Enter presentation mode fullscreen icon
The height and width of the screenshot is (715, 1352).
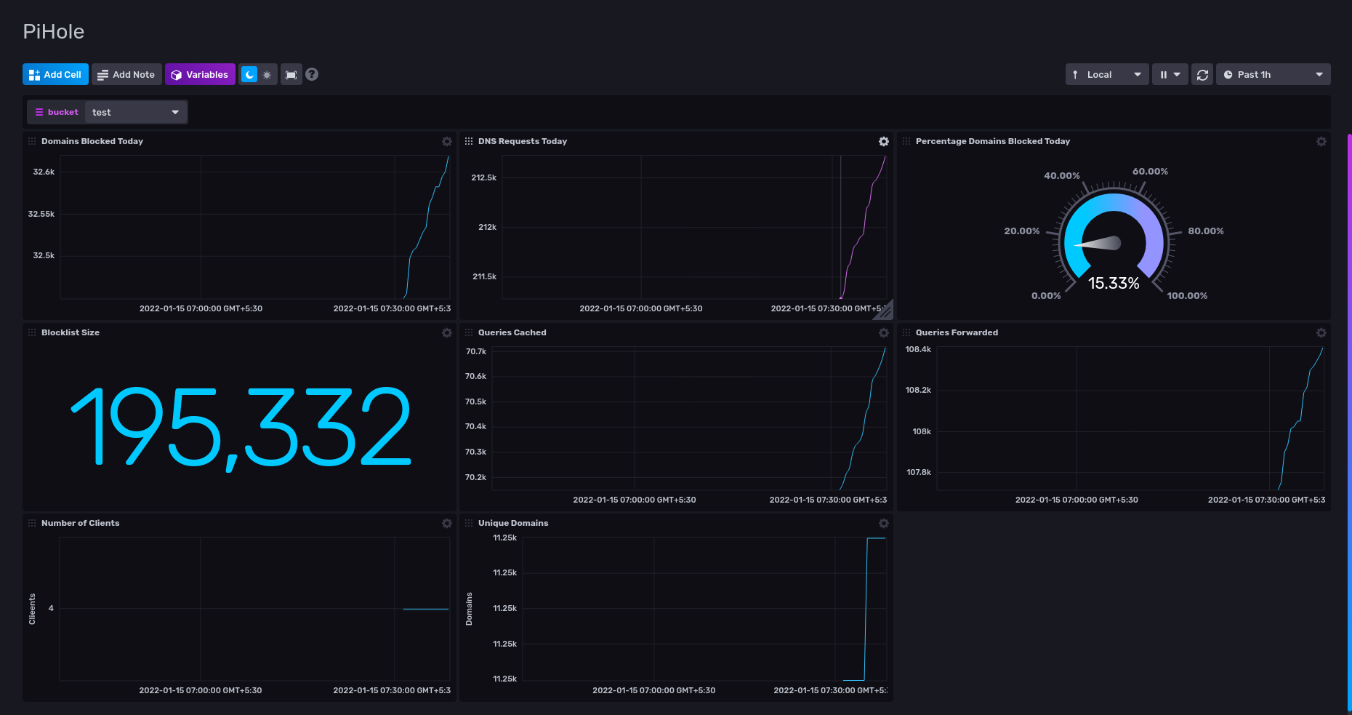(x=291, y=74)
